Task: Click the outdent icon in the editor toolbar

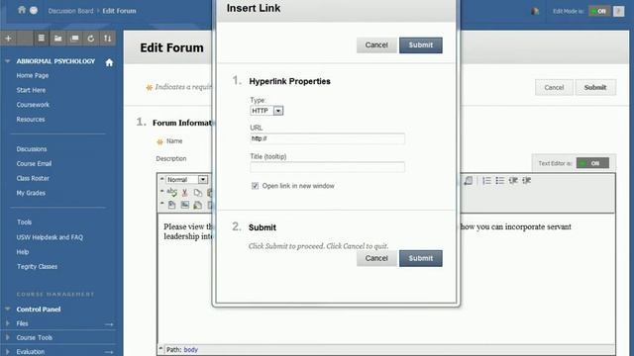Action: (513, 180)
